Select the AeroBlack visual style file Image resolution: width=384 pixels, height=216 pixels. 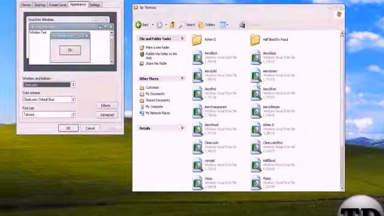(x=215, y=58)
